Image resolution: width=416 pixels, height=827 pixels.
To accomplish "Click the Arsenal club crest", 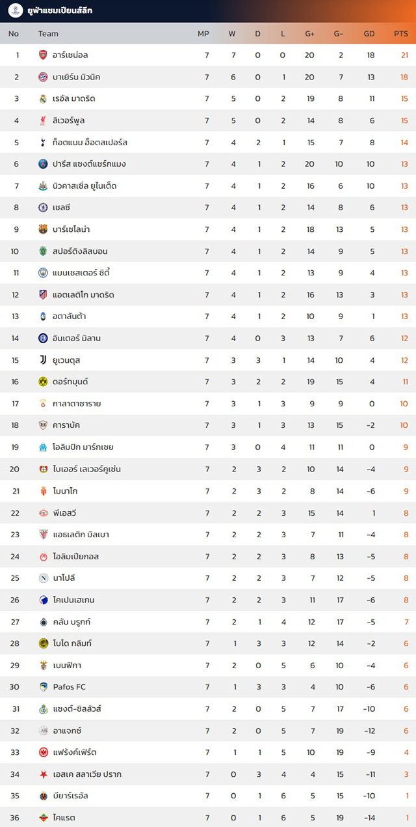I will coord(43,55).
